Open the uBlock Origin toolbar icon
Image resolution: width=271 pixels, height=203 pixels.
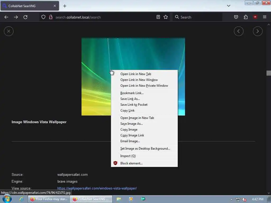pos(255,17)
